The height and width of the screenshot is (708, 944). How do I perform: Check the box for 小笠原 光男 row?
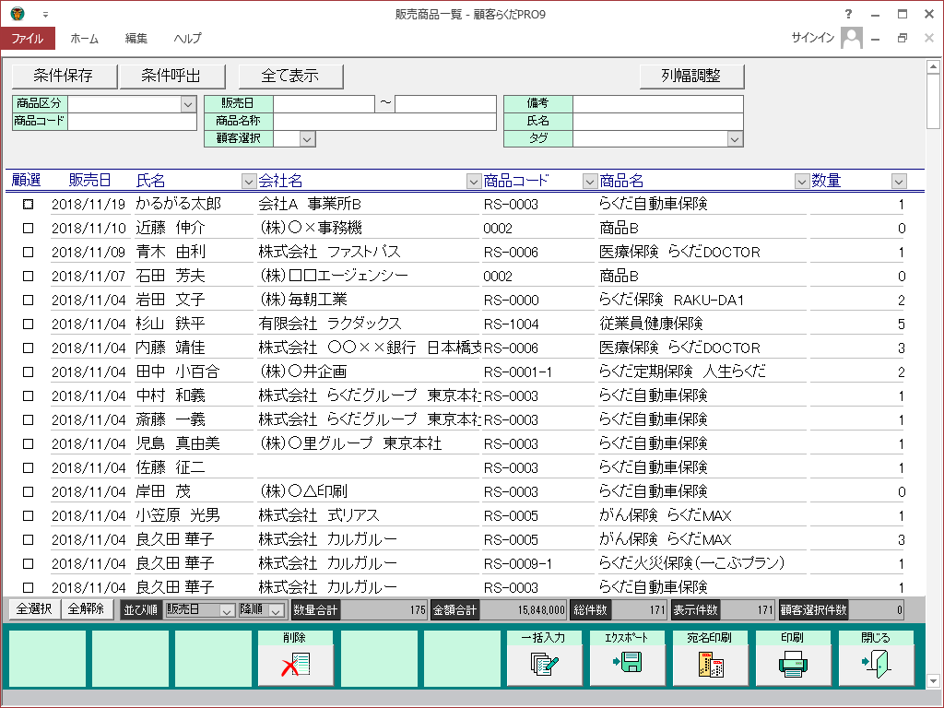coord(28,516)
